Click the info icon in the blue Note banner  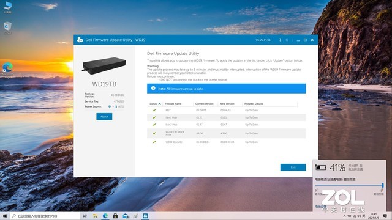click(153, 88)
